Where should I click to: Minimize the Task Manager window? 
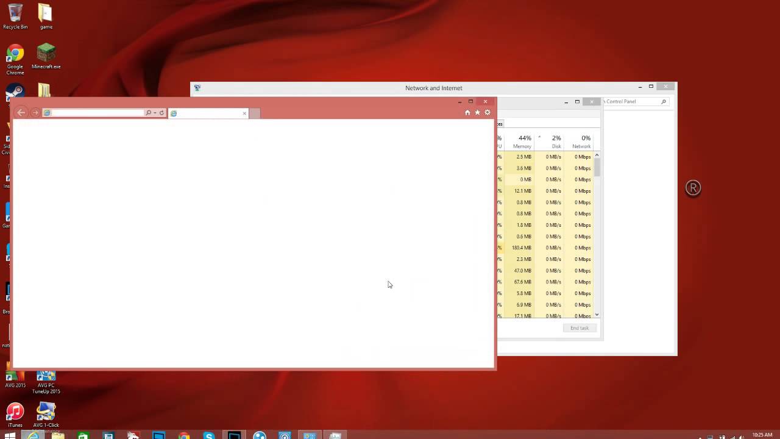click(566, 102)
